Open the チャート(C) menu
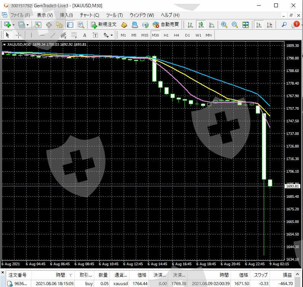Screen dimensions: 303x287 tap(89, 15)
